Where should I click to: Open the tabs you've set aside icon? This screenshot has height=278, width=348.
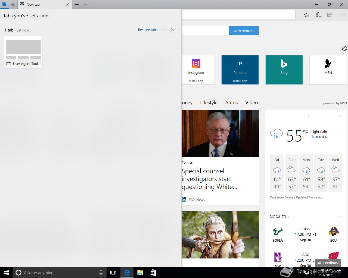coord(4,4)
